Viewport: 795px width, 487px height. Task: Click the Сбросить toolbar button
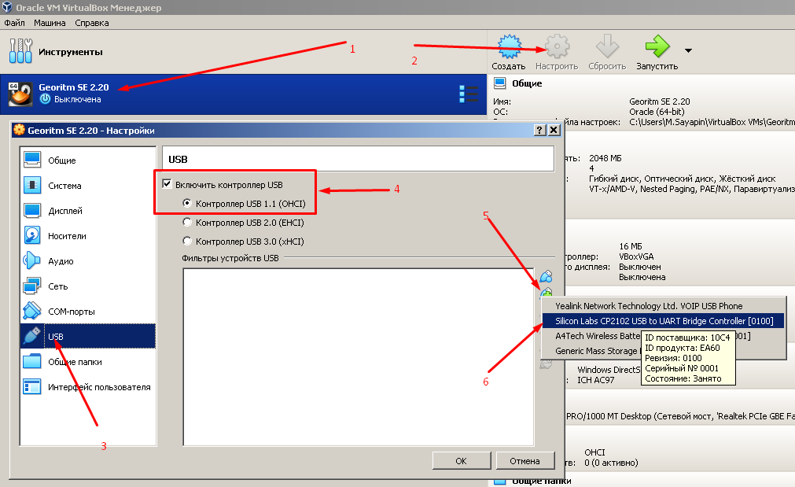click(607, 52)
